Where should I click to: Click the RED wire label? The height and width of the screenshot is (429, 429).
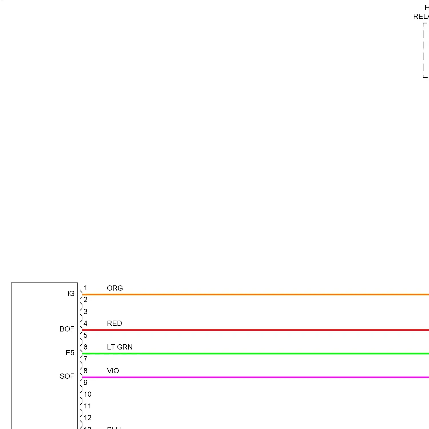click(x=114, y=323)
